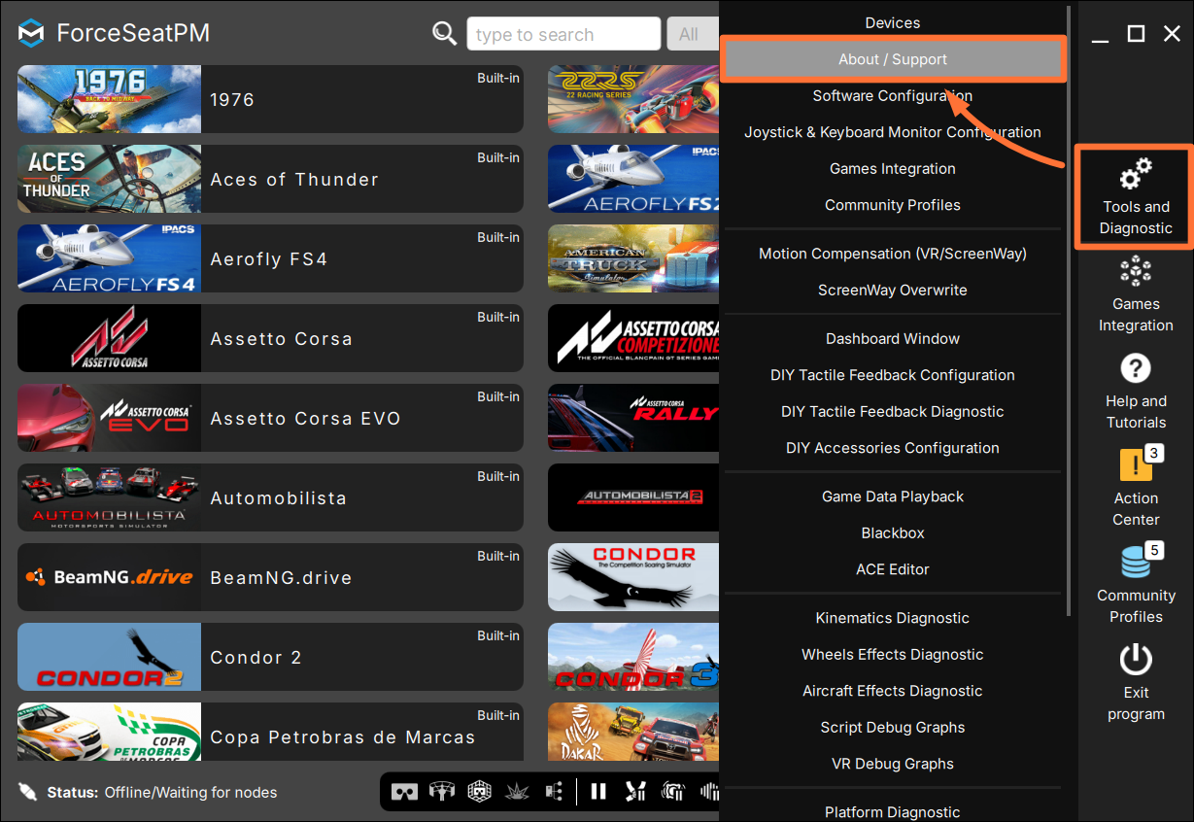Click the type to search field

point(563,34)
